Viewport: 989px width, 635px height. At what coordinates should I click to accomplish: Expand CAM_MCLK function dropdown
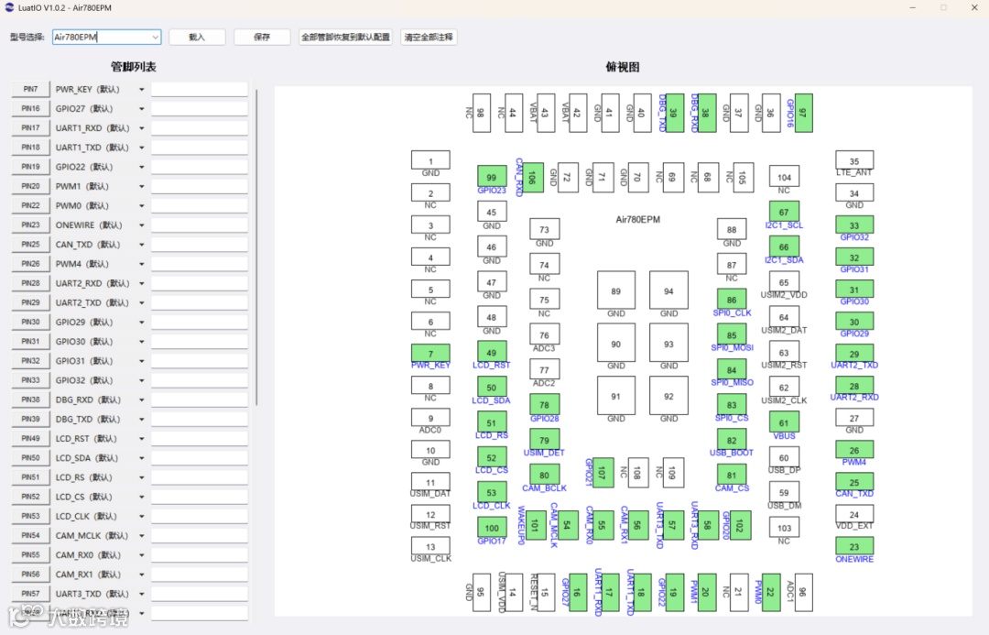pos(142,536)
